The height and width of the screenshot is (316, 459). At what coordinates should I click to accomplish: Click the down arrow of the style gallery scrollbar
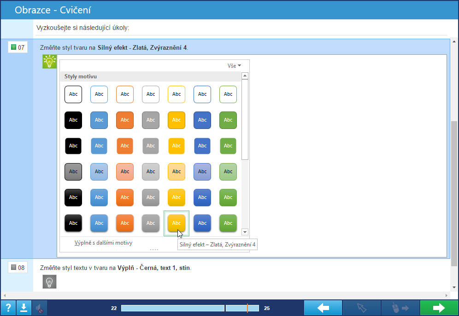pyautogui.click(x=245, y=232)
